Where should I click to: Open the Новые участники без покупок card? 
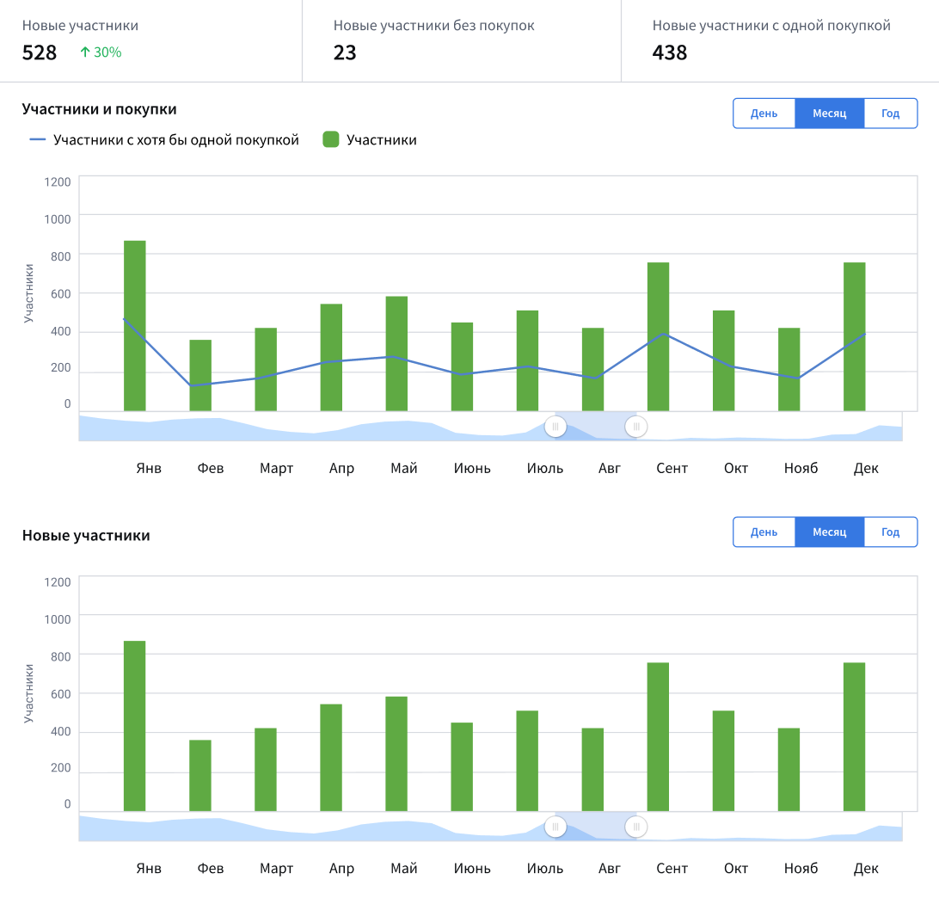461,40
